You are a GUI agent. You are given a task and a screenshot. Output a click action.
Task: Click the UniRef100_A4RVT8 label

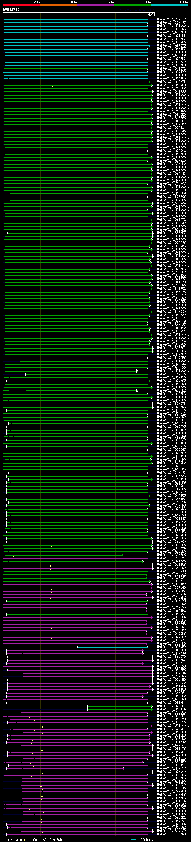(x=171, y=82)
